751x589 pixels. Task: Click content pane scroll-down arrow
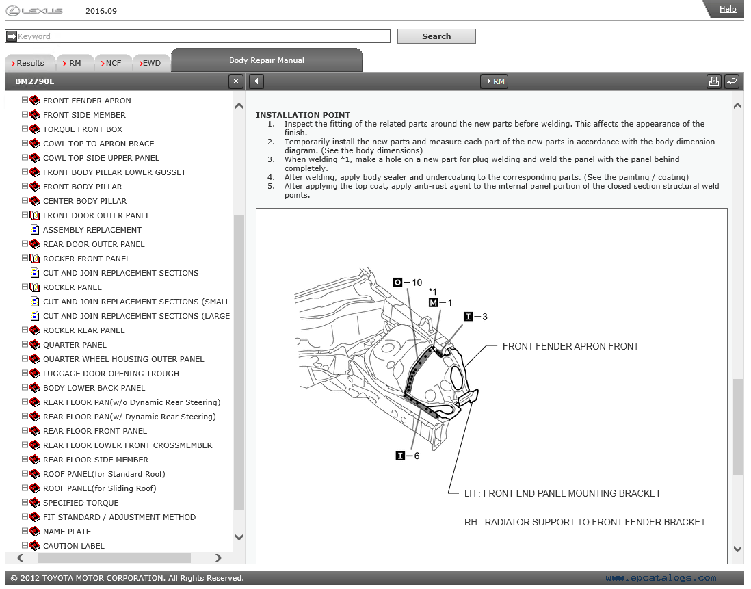tap(737, 549)
